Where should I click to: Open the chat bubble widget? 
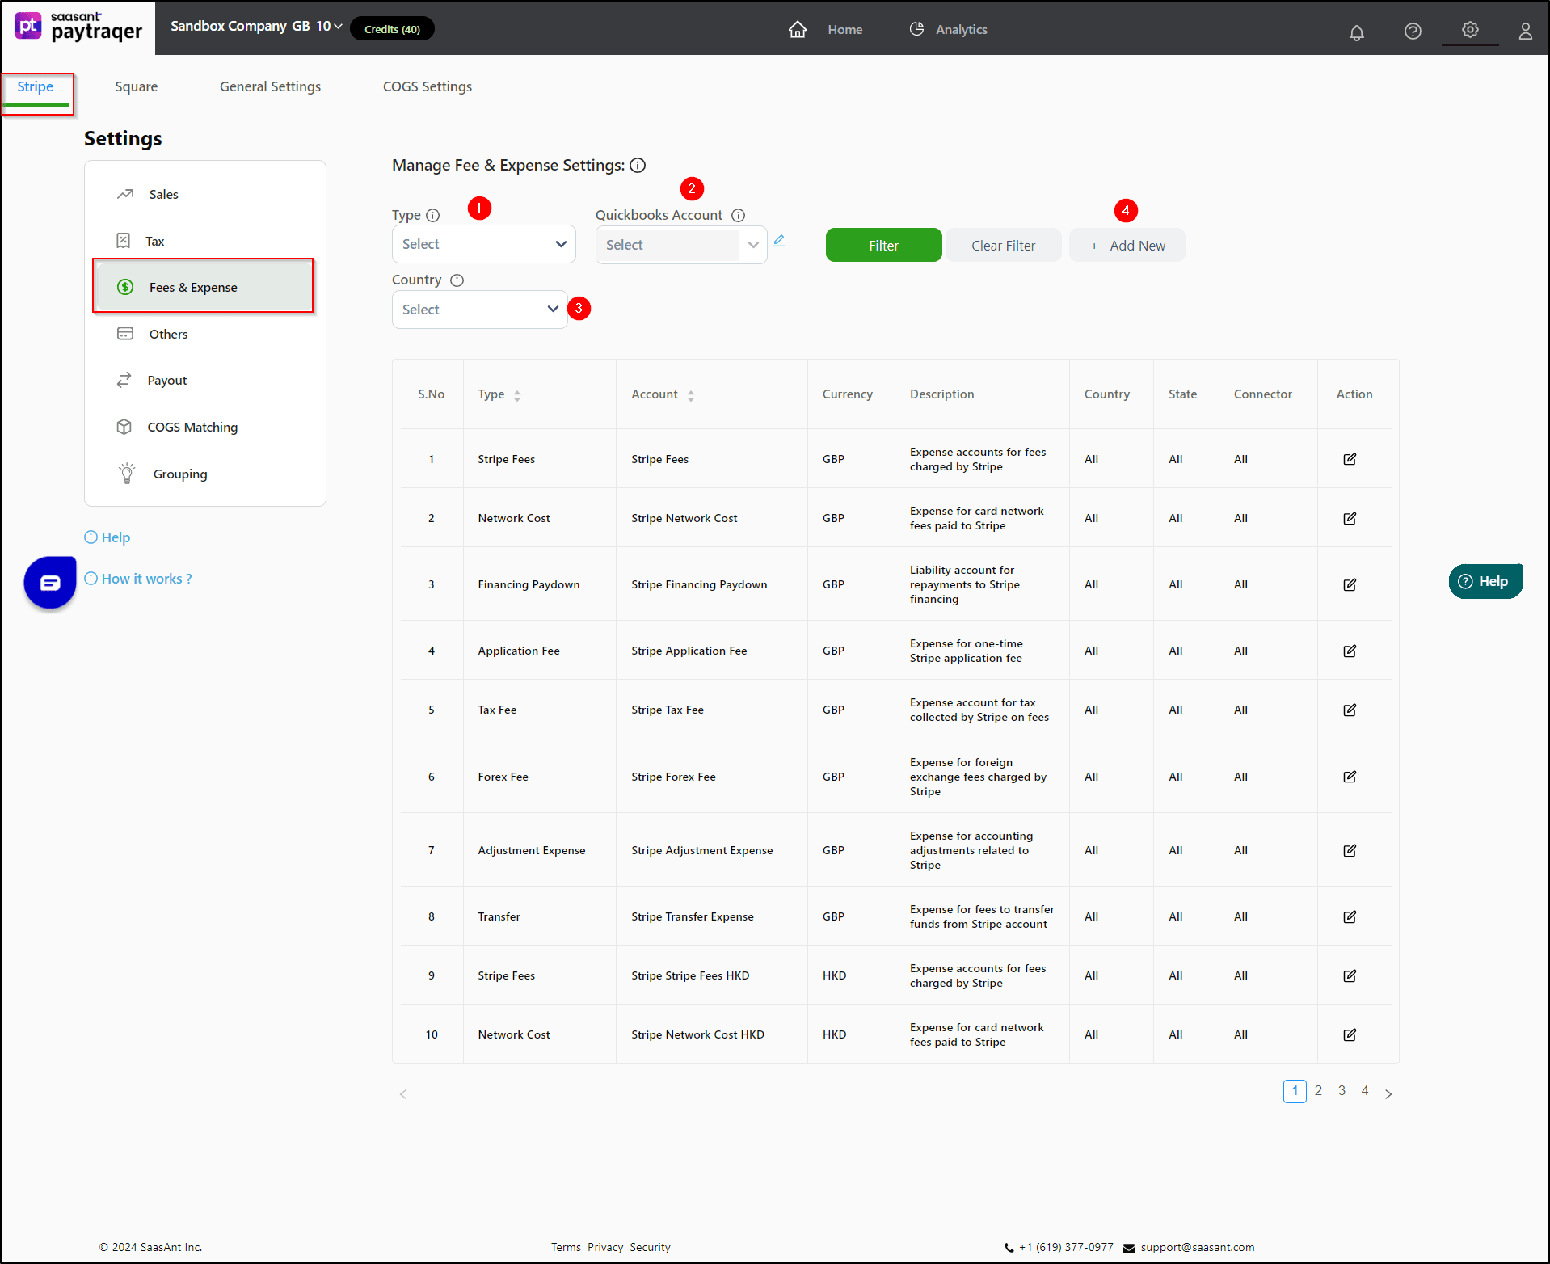point(50,582)
